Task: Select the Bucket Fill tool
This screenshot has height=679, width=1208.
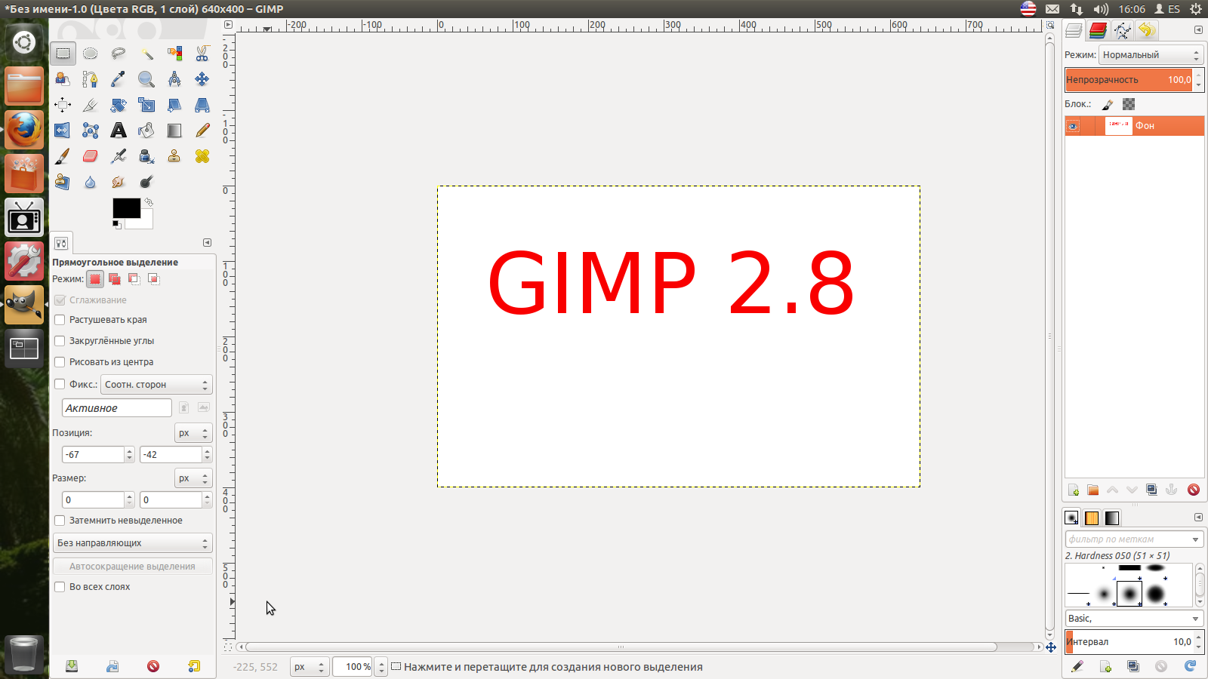Action: coord(146,131)
